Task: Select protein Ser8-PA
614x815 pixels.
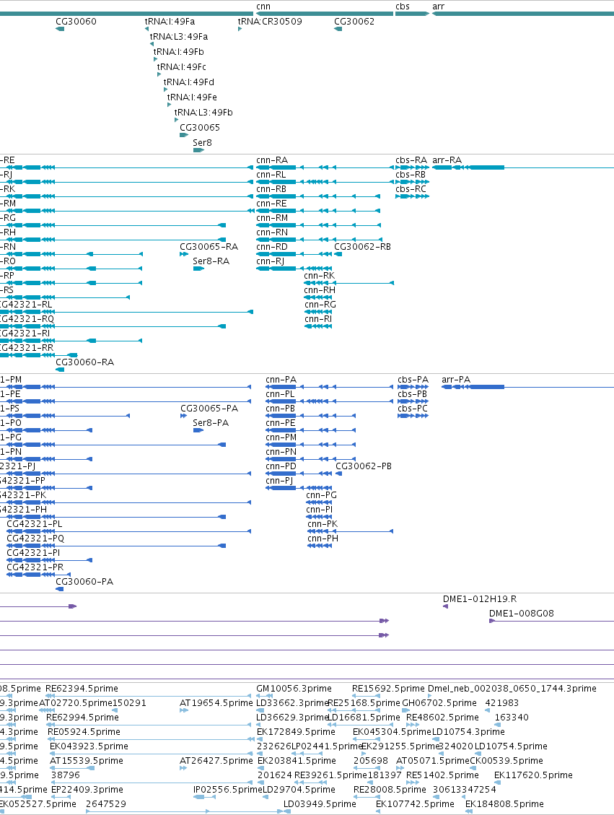Action: 211,423
